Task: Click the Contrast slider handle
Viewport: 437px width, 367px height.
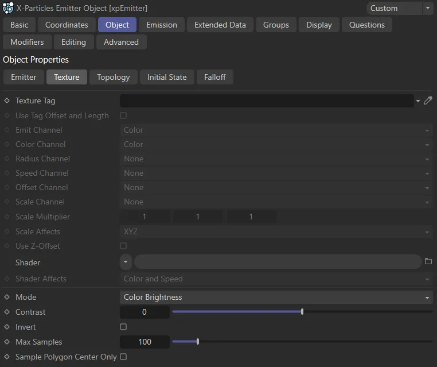Action: coord(302,312)
